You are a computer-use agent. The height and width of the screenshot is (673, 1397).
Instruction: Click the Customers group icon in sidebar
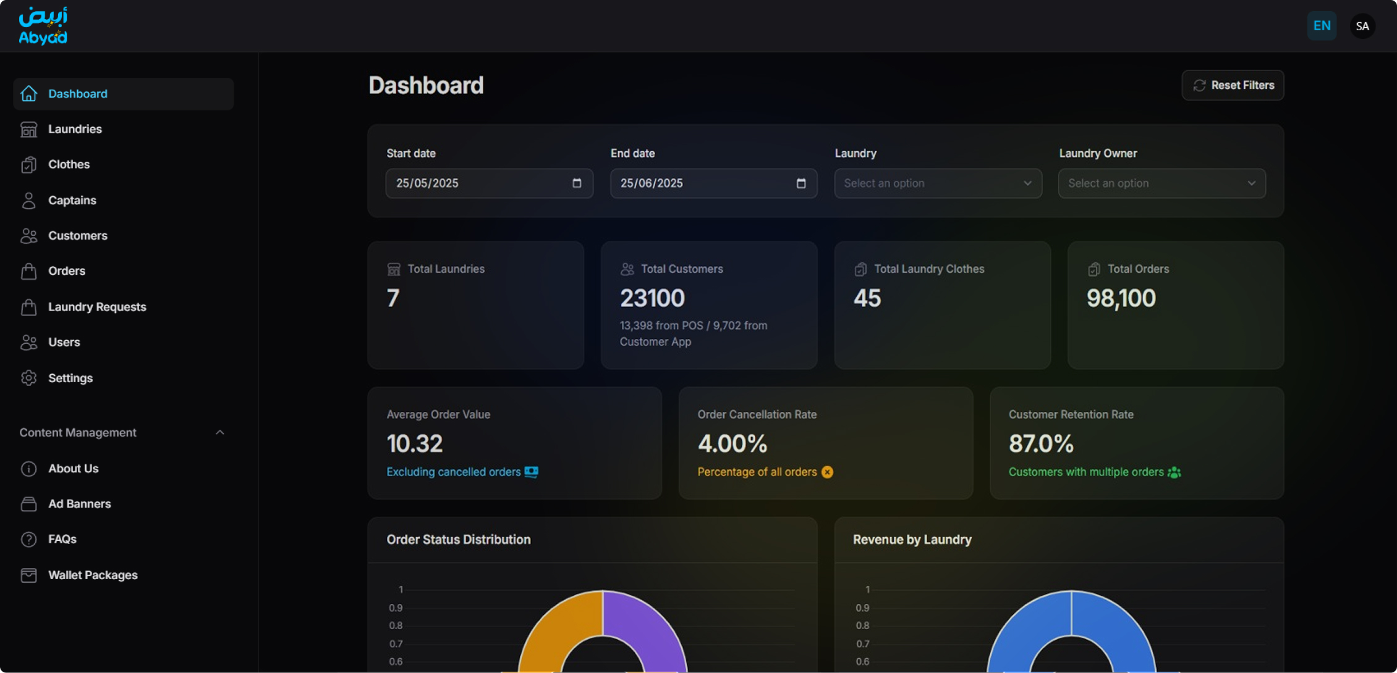(28, 236)
